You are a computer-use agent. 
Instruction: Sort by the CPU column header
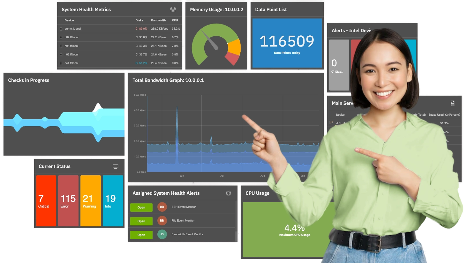pos(174,20)
